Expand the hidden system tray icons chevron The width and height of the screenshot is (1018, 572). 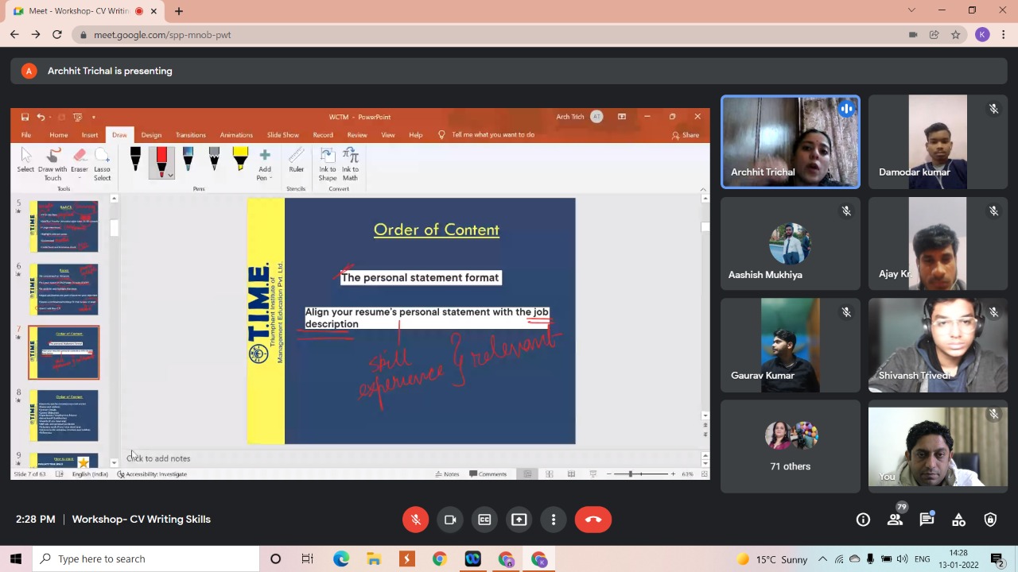(x=822, y=559)
